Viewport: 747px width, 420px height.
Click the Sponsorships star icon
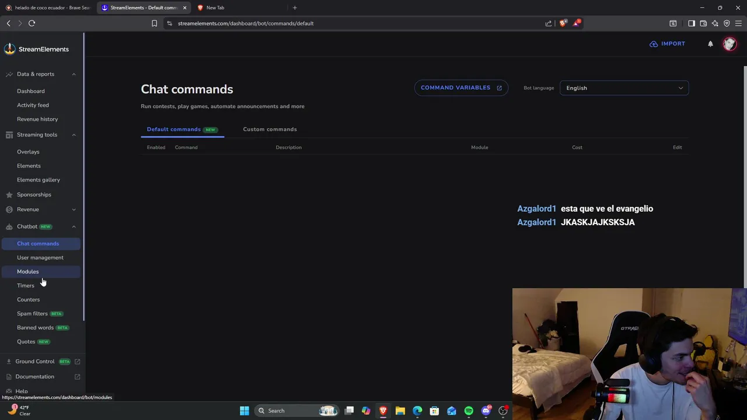pyautogui.click(x=9, y=194)
